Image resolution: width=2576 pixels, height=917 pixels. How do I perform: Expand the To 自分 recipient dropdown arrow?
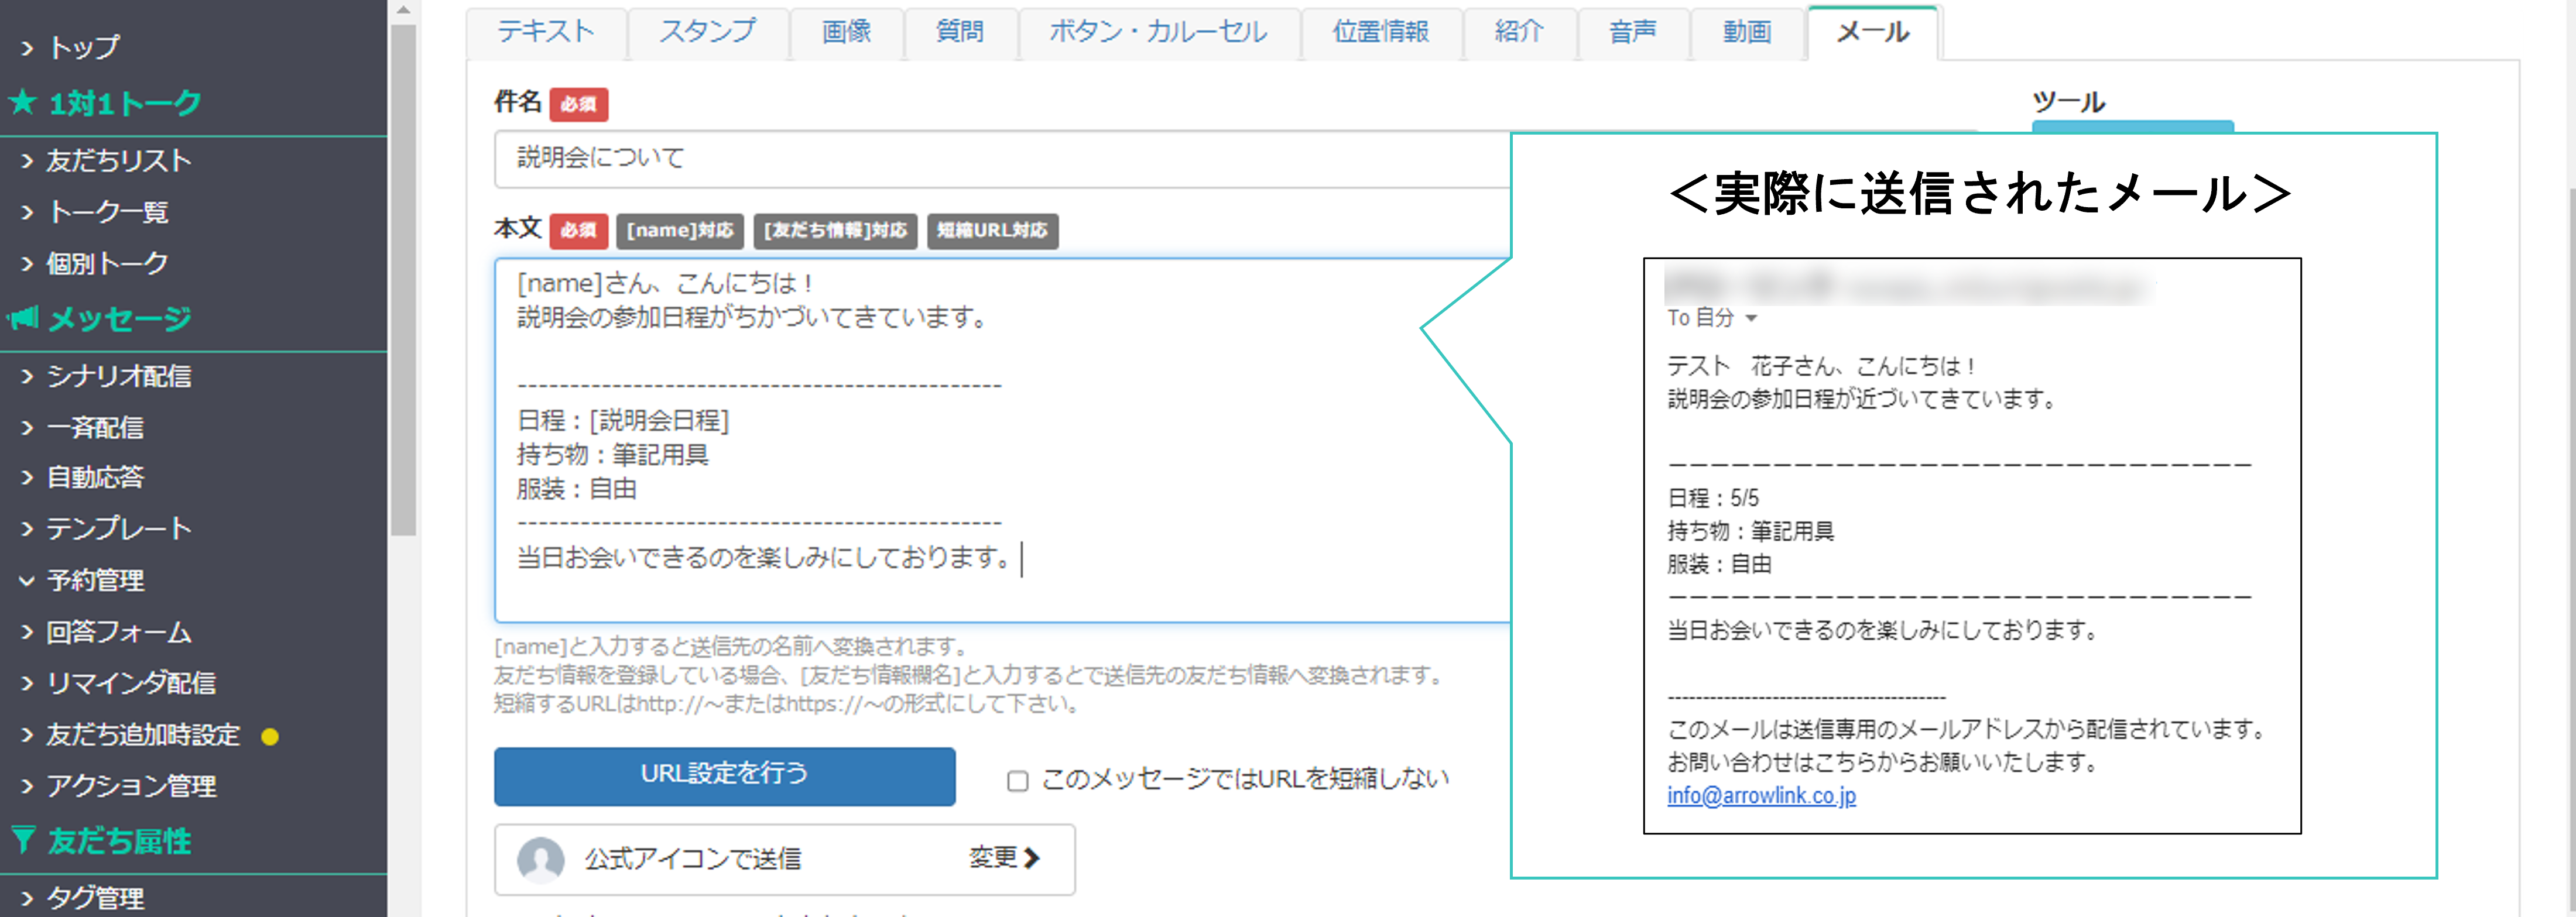pos(1751,318)
